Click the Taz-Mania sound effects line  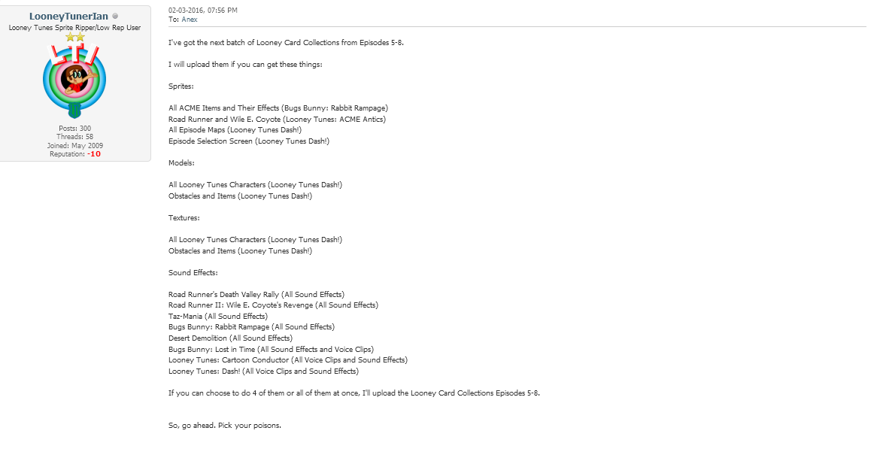point(218,316)
